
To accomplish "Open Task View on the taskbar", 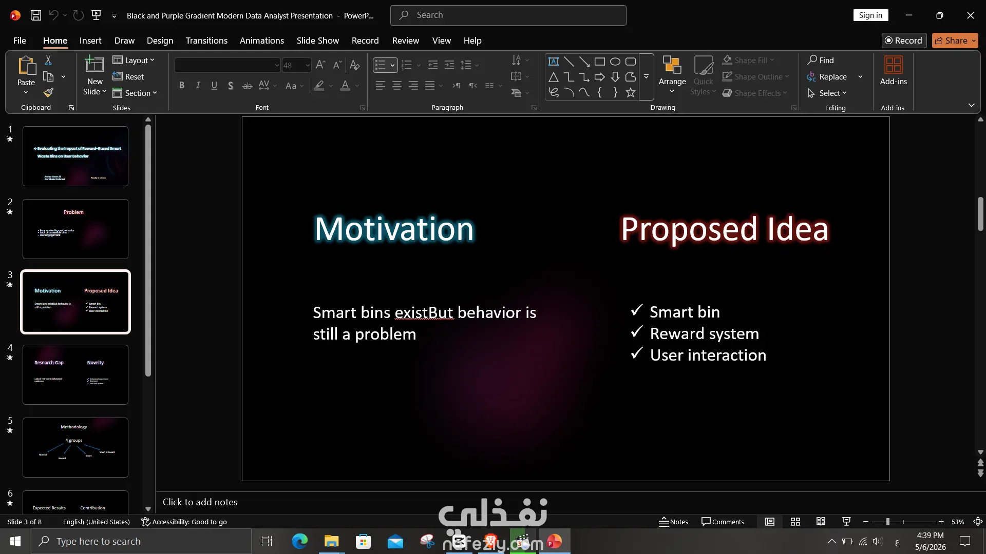I will tap(267, 541).
